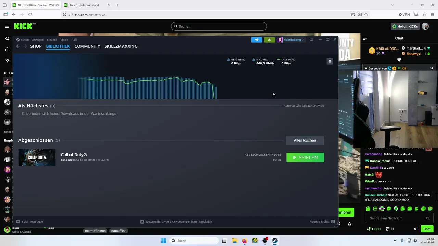Show hidden system tray icons
This screenshot has height=246, width=438.
tap(395, 241)
